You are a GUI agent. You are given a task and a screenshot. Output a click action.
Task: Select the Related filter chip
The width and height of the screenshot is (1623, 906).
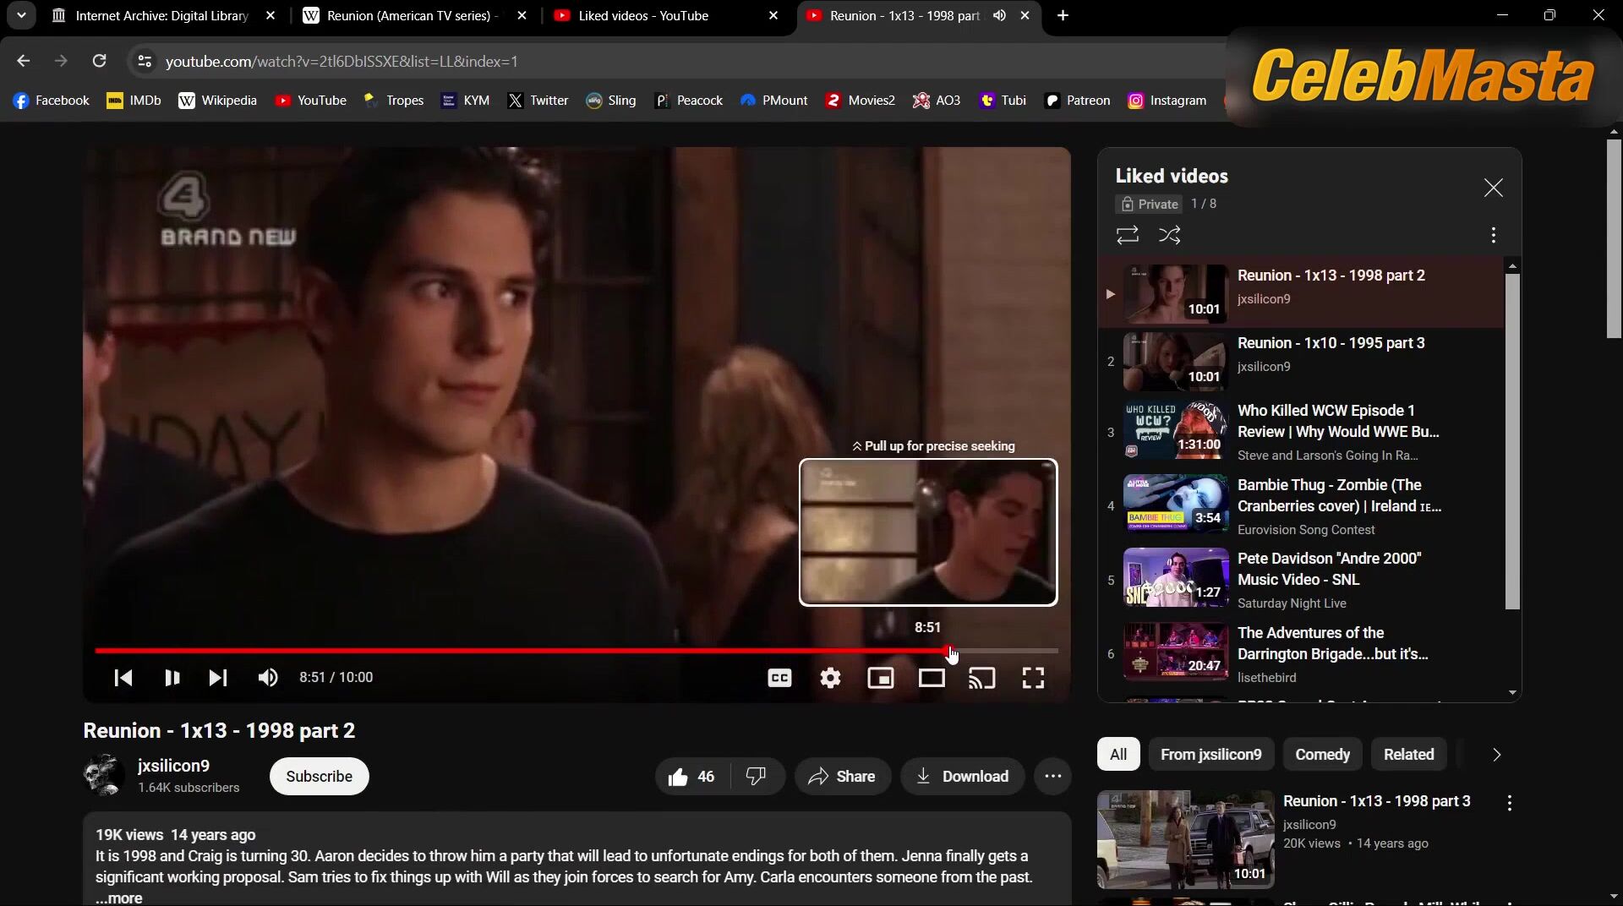[1409, 755]
